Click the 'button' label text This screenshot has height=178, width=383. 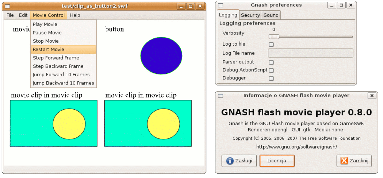115,29
